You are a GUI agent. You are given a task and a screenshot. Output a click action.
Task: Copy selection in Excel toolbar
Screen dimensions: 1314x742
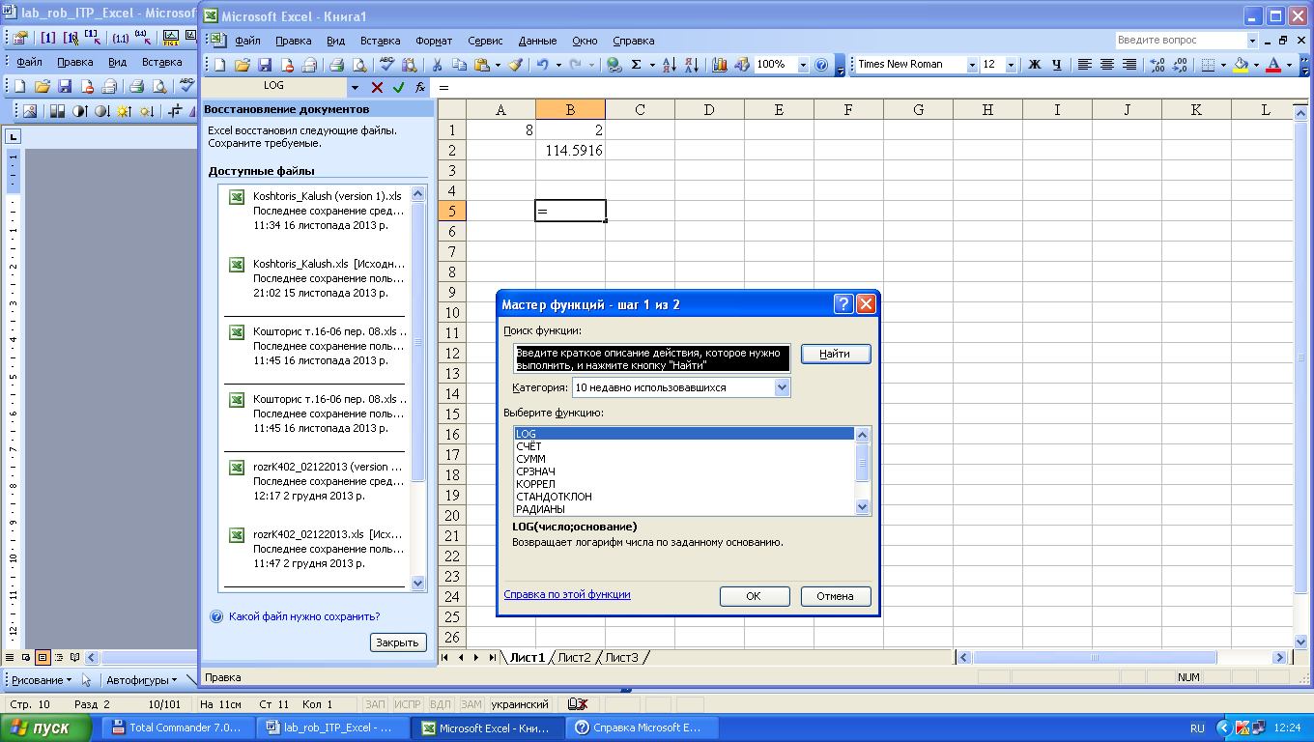(x=459, y=65)
